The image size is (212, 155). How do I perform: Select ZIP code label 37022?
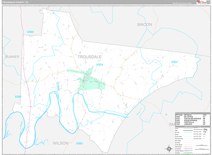pos(30,32)
